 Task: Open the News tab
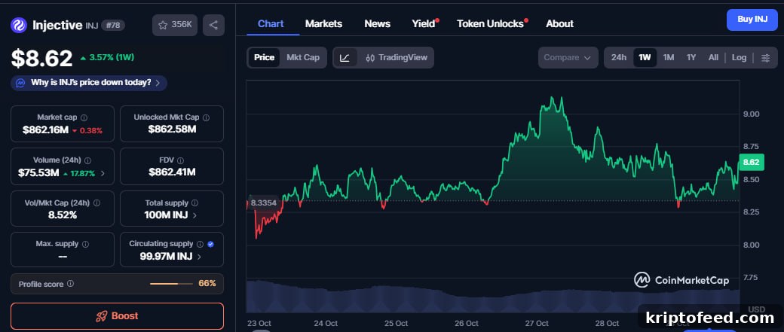[x=378, y=23]
